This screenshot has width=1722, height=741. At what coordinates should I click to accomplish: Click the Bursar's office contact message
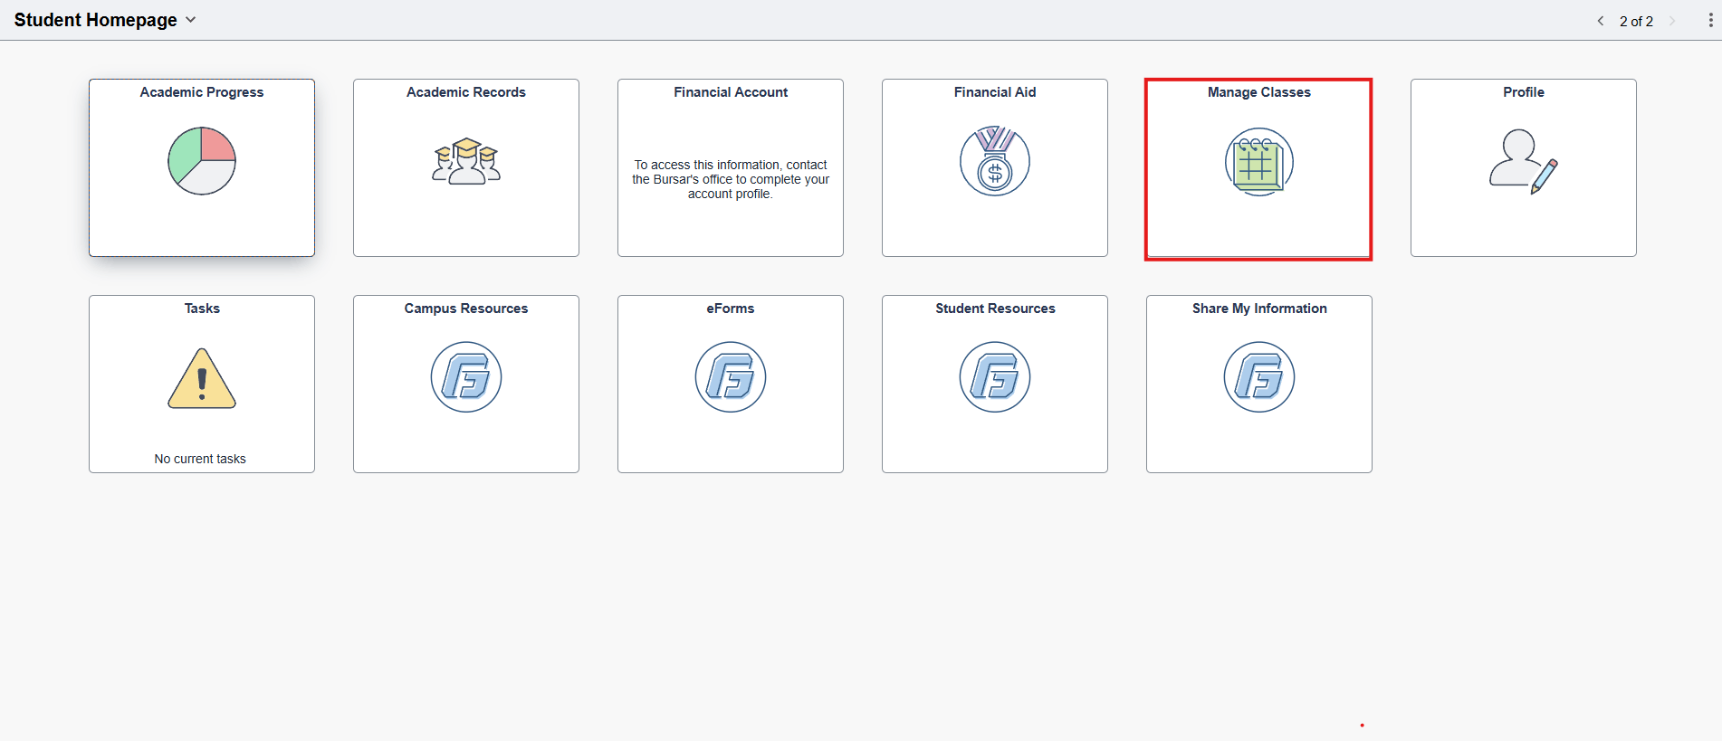(731, 179)
